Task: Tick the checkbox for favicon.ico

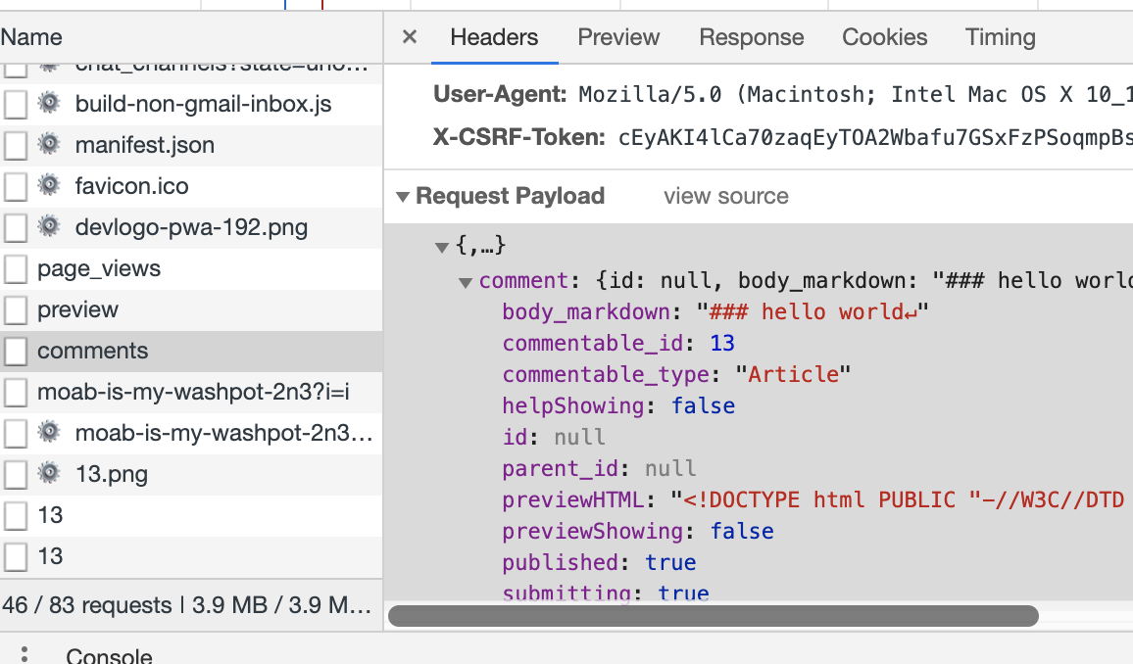Action: [x=15, y=187]
